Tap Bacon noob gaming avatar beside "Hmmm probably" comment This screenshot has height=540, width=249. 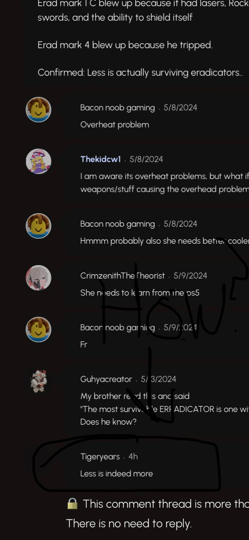[x=39, y=226]
